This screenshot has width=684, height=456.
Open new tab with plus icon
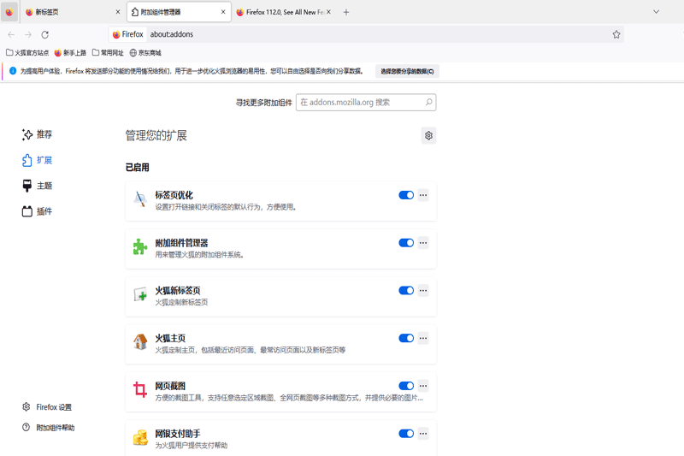[x=346, y=12]
